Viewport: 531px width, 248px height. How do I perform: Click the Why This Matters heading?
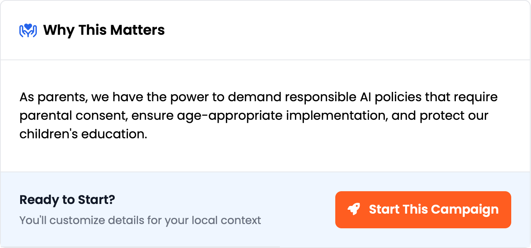(104, 30)
